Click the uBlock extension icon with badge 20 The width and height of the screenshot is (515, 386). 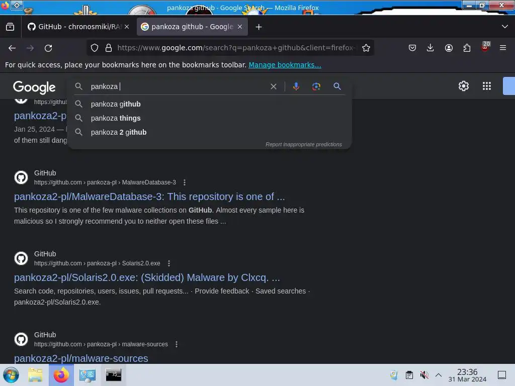(x=485, y=47)
